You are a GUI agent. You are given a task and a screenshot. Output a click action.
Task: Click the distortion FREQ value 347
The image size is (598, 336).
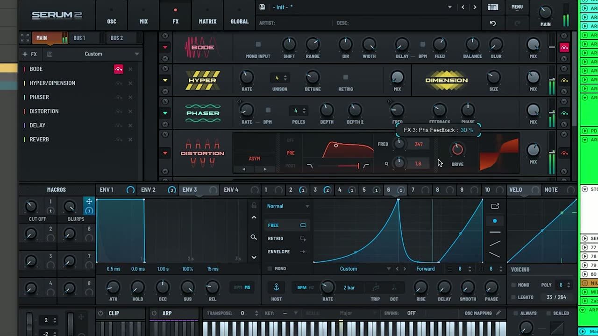point(419,144)
